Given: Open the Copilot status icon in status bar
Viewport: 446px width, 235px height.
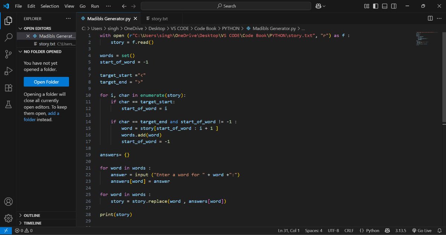Looking at the screenshot, I should (x=387, y=231).
